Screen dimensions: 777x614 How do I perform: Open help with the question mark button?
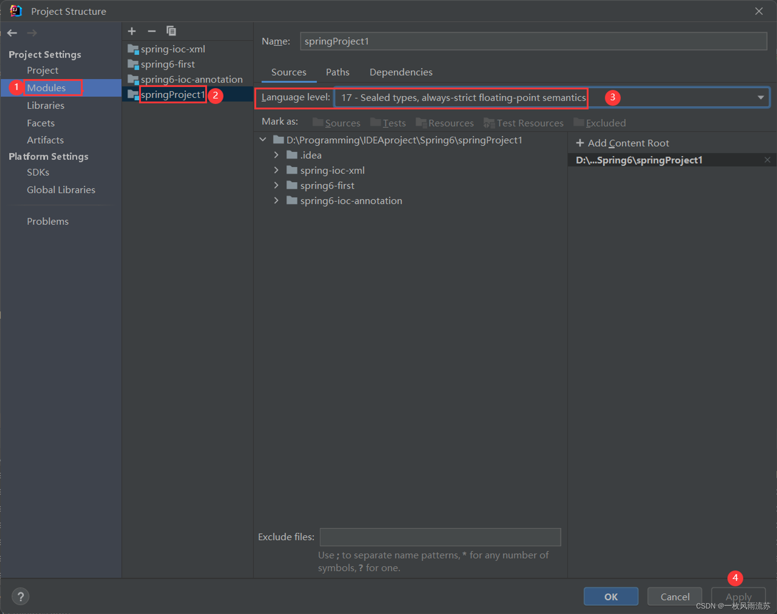click(20, 596)
